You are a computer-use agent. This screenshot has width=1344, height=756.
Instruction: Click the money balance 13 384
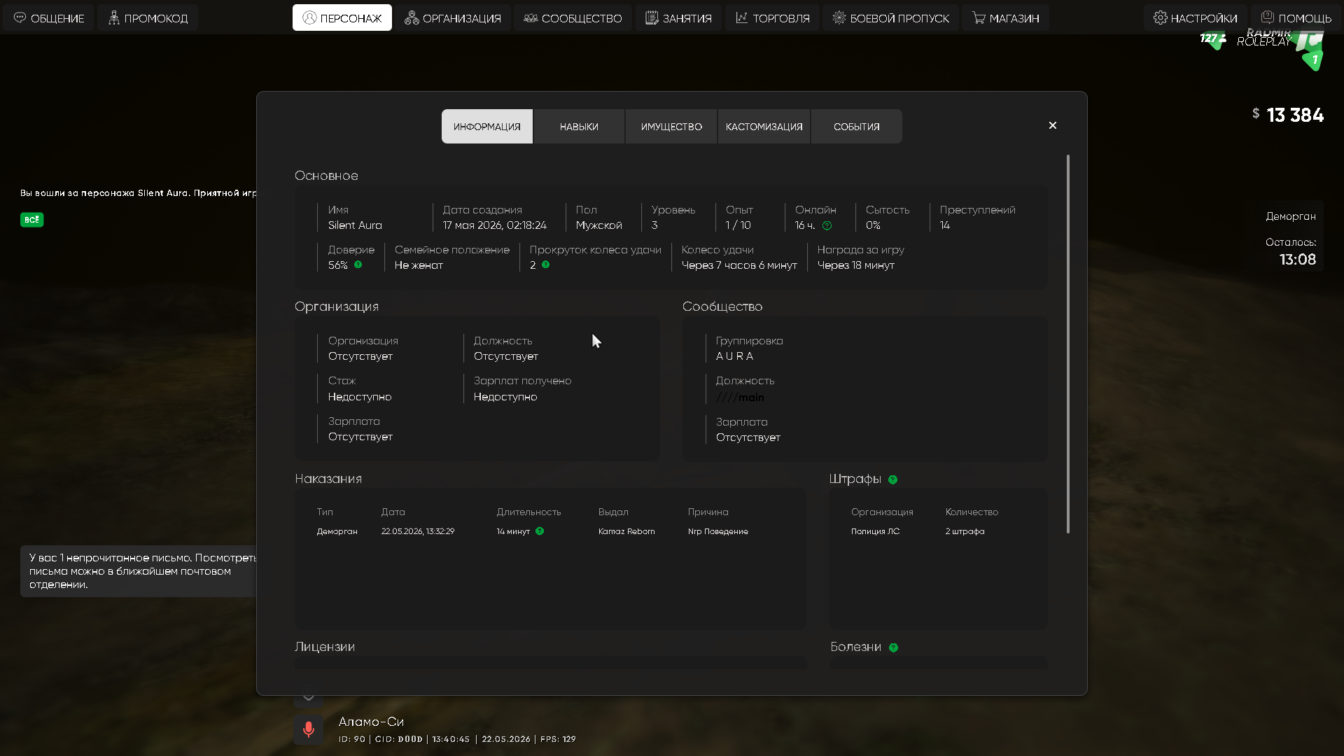(1295, 115)
